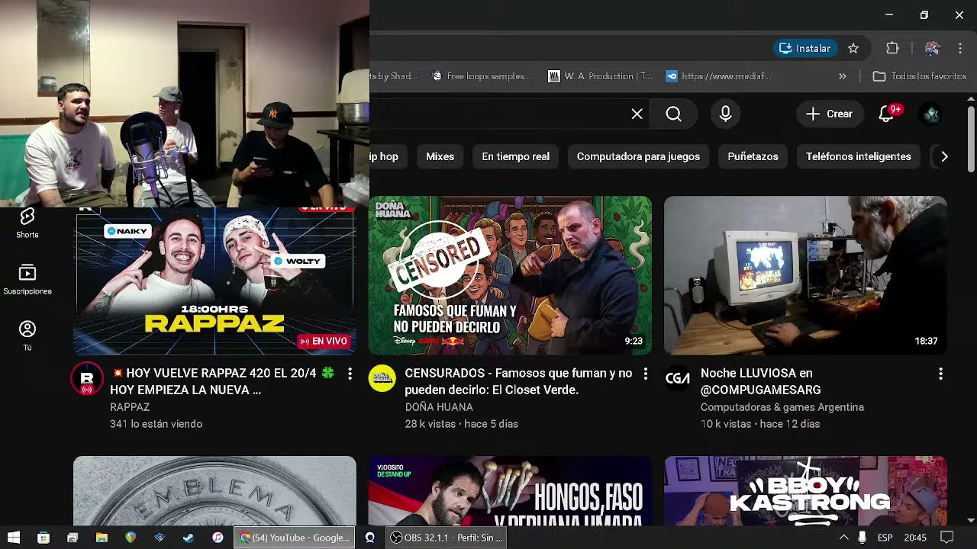Open the Free loops samples bookmark
The height and width of the screenshot is (549, 977).
coord(481,76)
